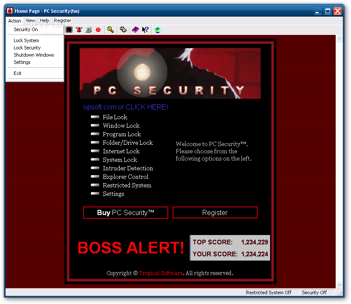Viewport: 351px width, 304px height.
Task: Open Settings in the home page list
Action: click(x=113, y=194)
